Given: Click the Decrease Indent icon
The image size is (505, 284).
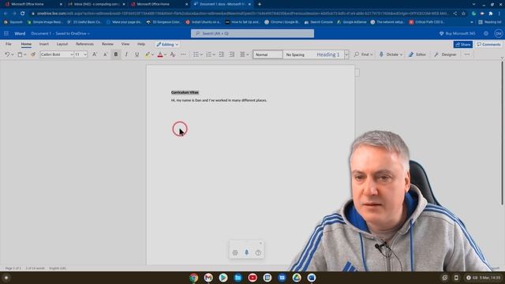Looking at the screenshot, I should (221, 54).
